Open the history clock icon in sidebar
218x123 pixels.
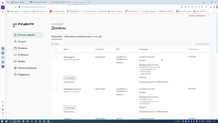click(x=3, y=106)
